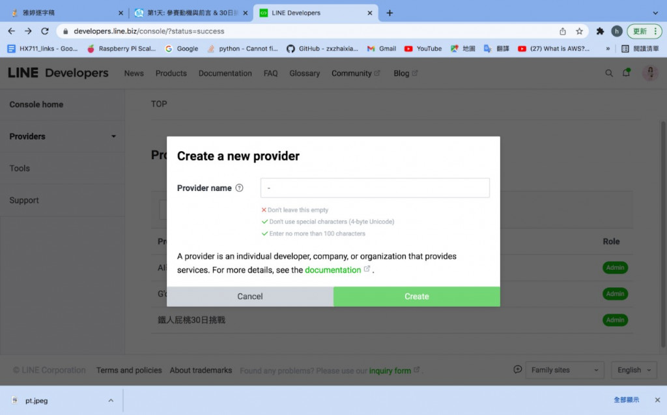The height and width of the screenshot is (415, 667).
Task: Close the 雅婷逐字稿 tab
Action: click(x=121, y=13)
